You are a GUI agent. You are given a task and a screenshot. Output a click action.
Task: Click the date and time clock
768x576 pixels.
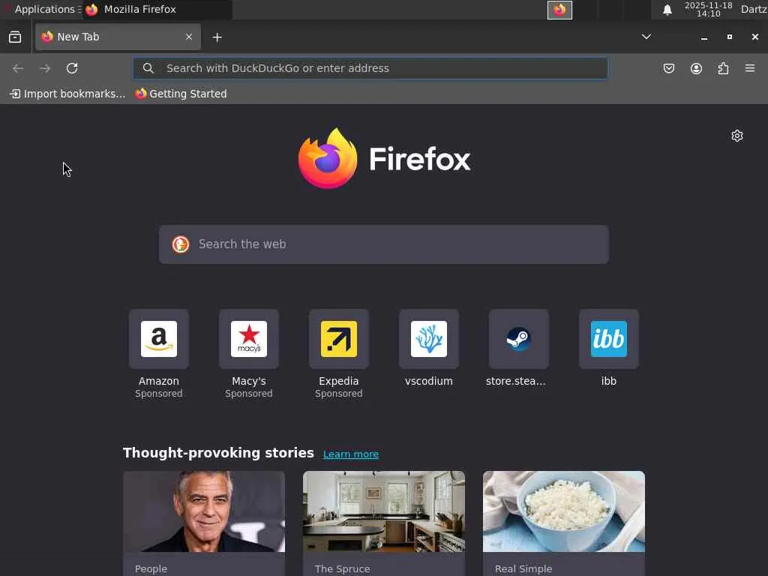tap(708, 9)
